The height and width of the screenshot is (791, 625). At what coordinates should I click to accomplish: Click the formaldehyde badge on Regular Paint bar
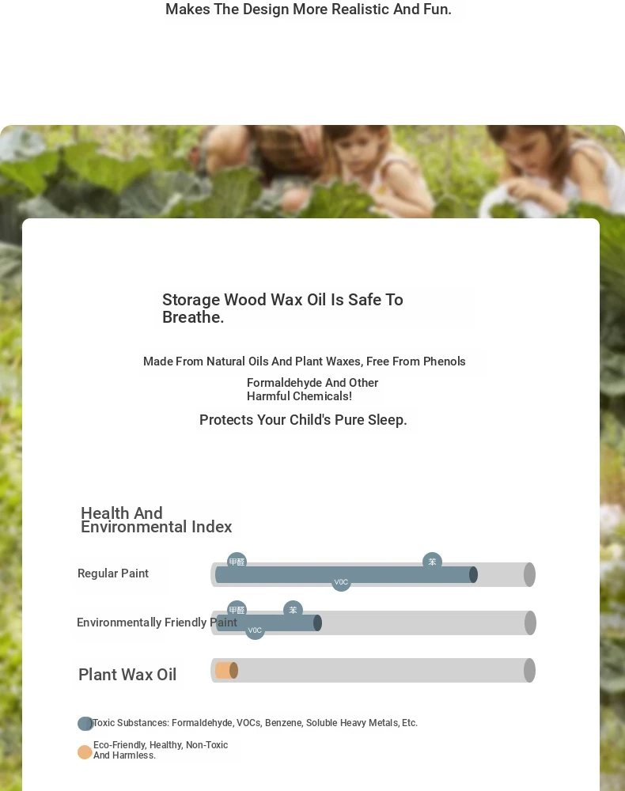[237, 562]
